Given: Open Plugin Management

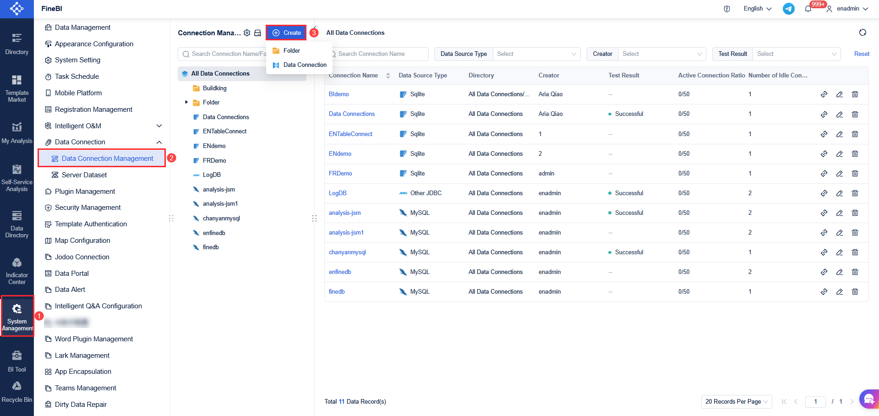Looking at the screenshot, I should (x=85, y=192).
